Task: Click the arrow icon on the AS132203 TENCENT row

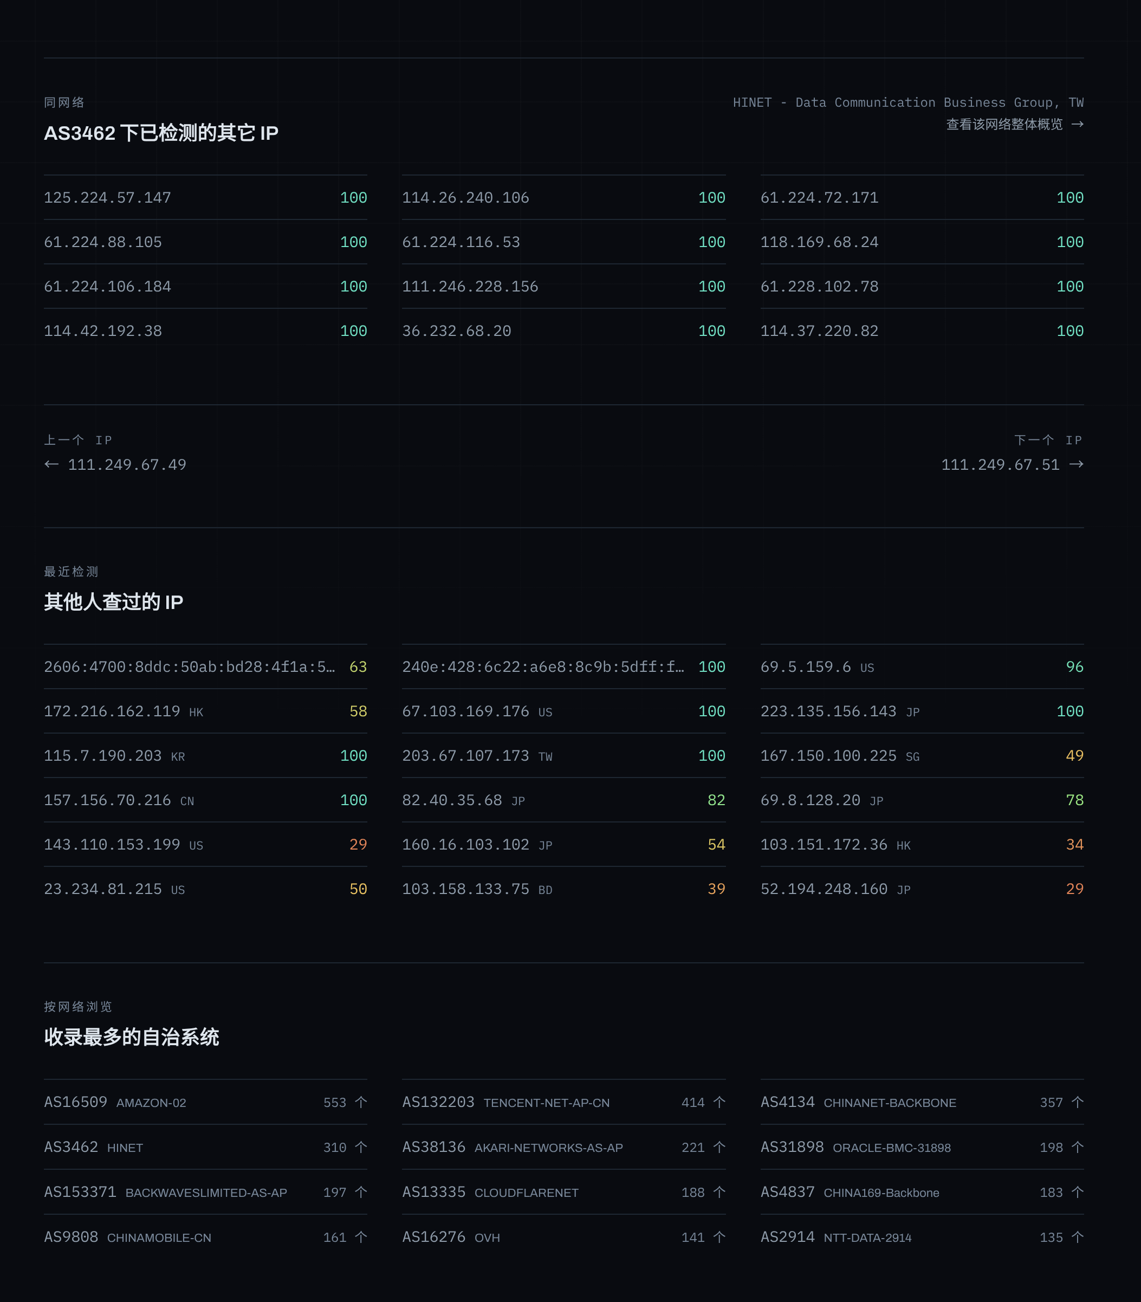Action: tap(719, 1102)
